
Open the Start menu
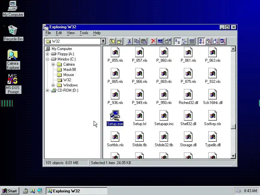pos(10,191)
